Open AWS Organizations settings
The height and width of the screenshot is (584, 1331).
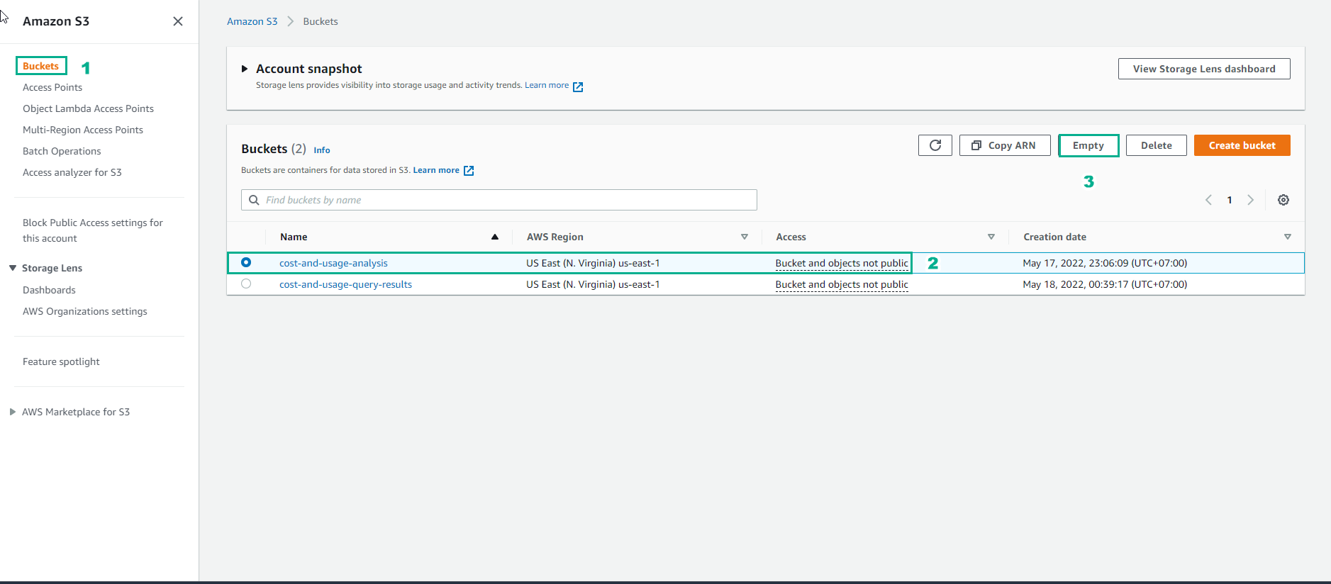[85, 311]
